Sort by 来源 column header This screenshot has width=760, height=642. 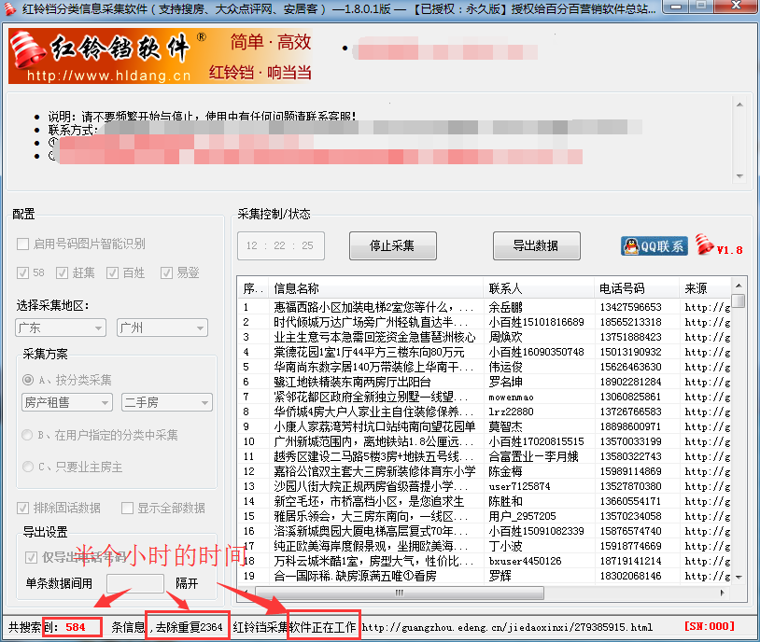[705, 288]
